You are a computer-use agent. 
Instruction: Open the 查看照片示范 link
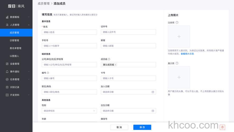click(187, 54)
